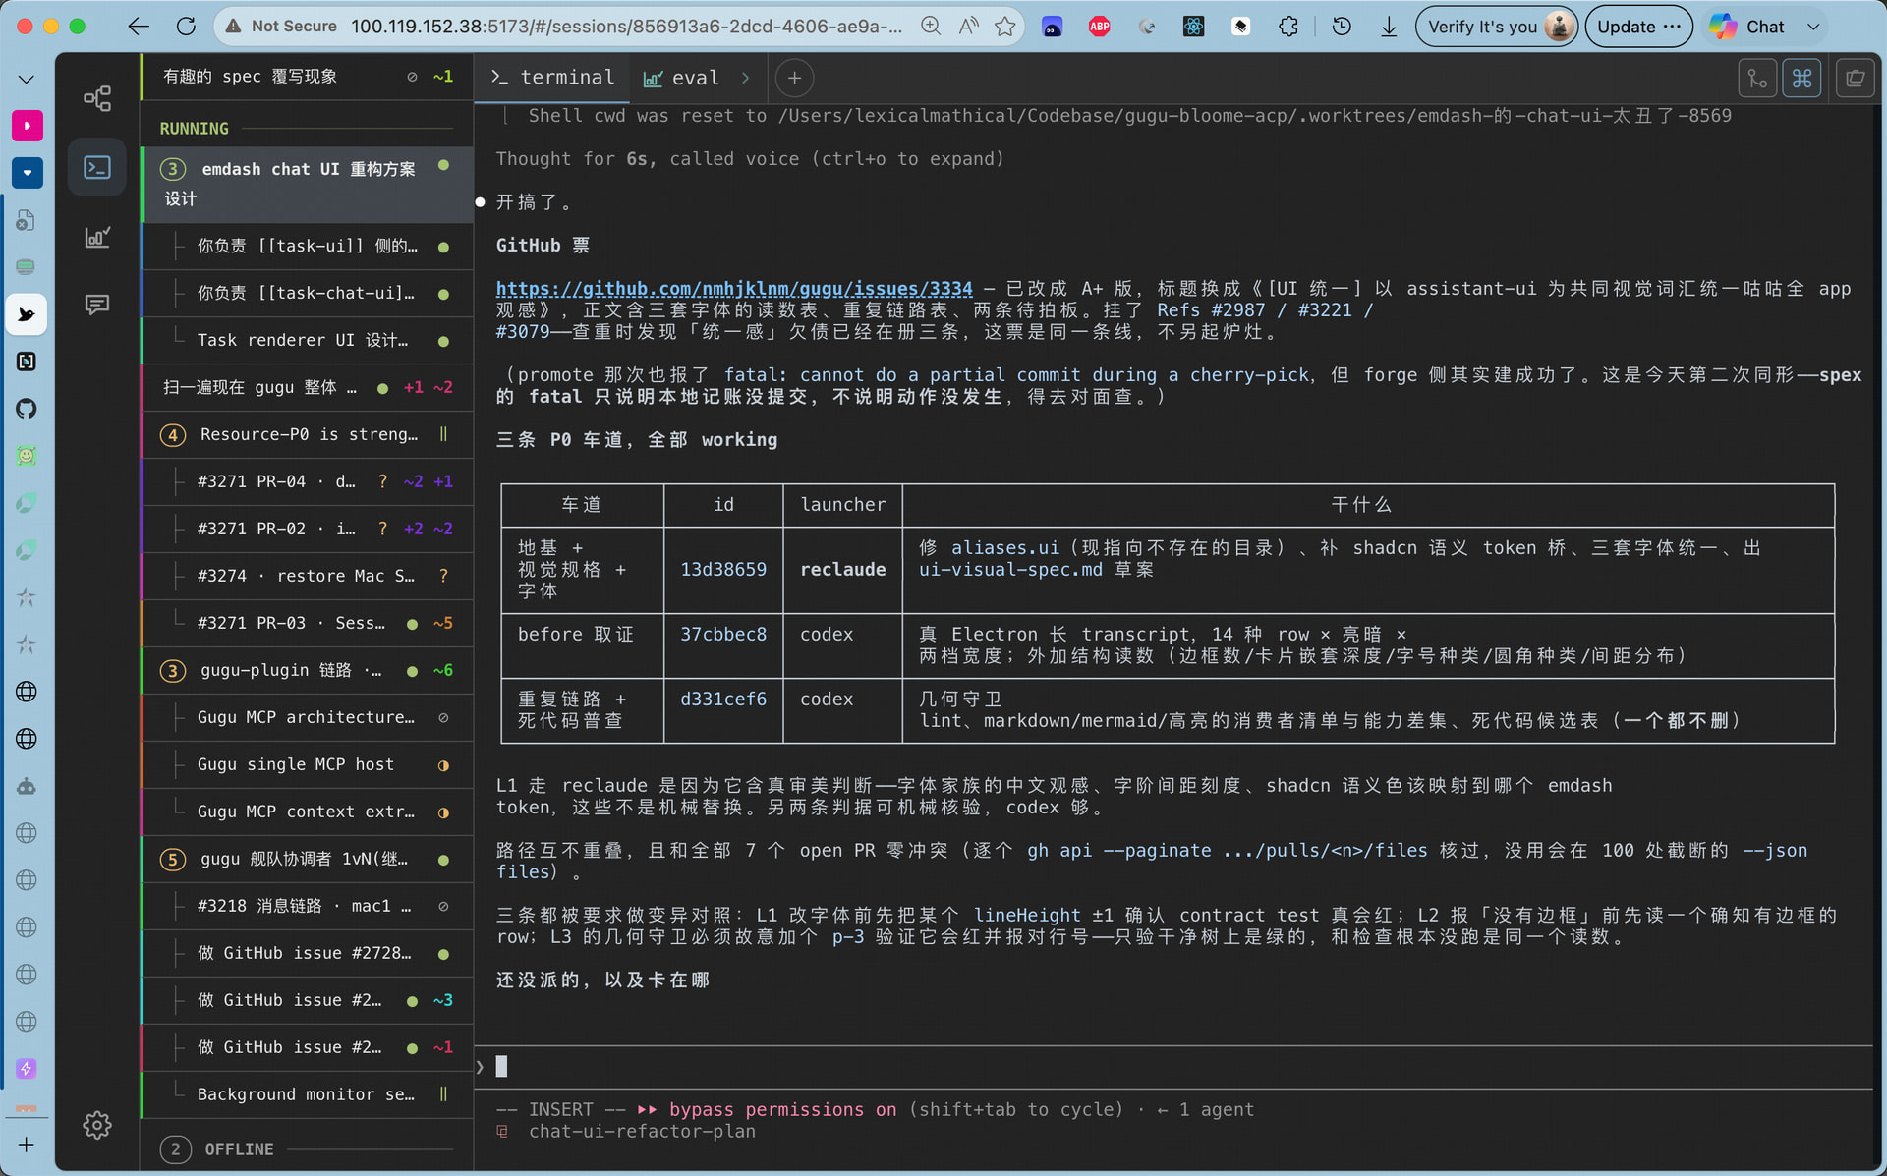Click the Not Secure warning indicator
This screenshot has height=1176, width=1887.
click(281, 27)
